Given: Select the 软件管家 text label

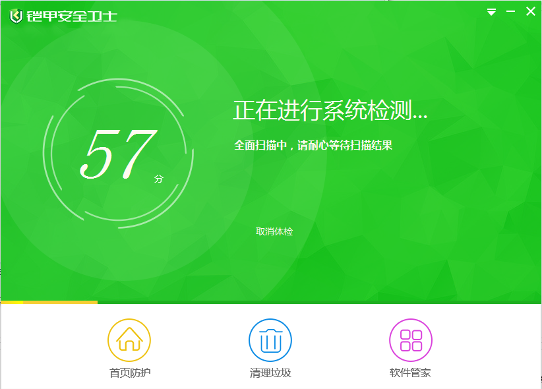Looking at the screenshot, I should (410, 373).
